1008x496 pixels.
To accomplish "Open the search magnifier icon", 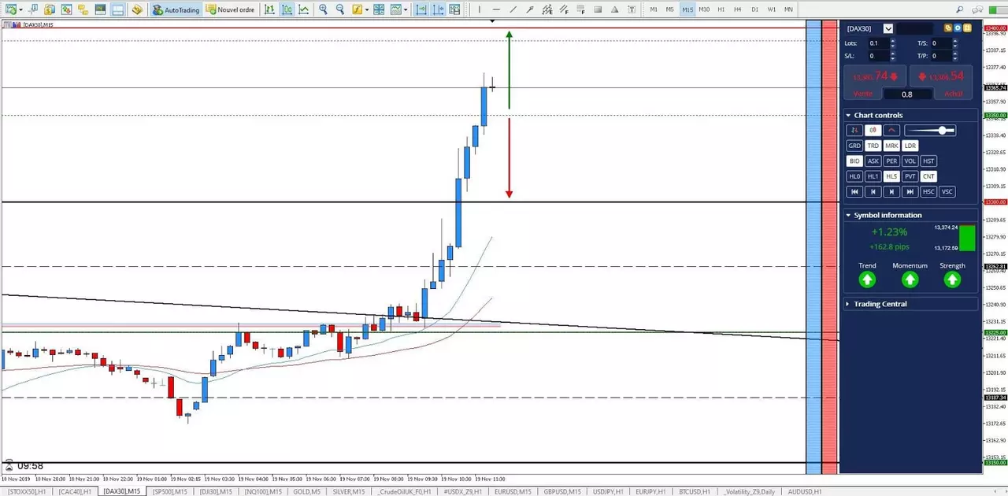I will coord(959,9).
